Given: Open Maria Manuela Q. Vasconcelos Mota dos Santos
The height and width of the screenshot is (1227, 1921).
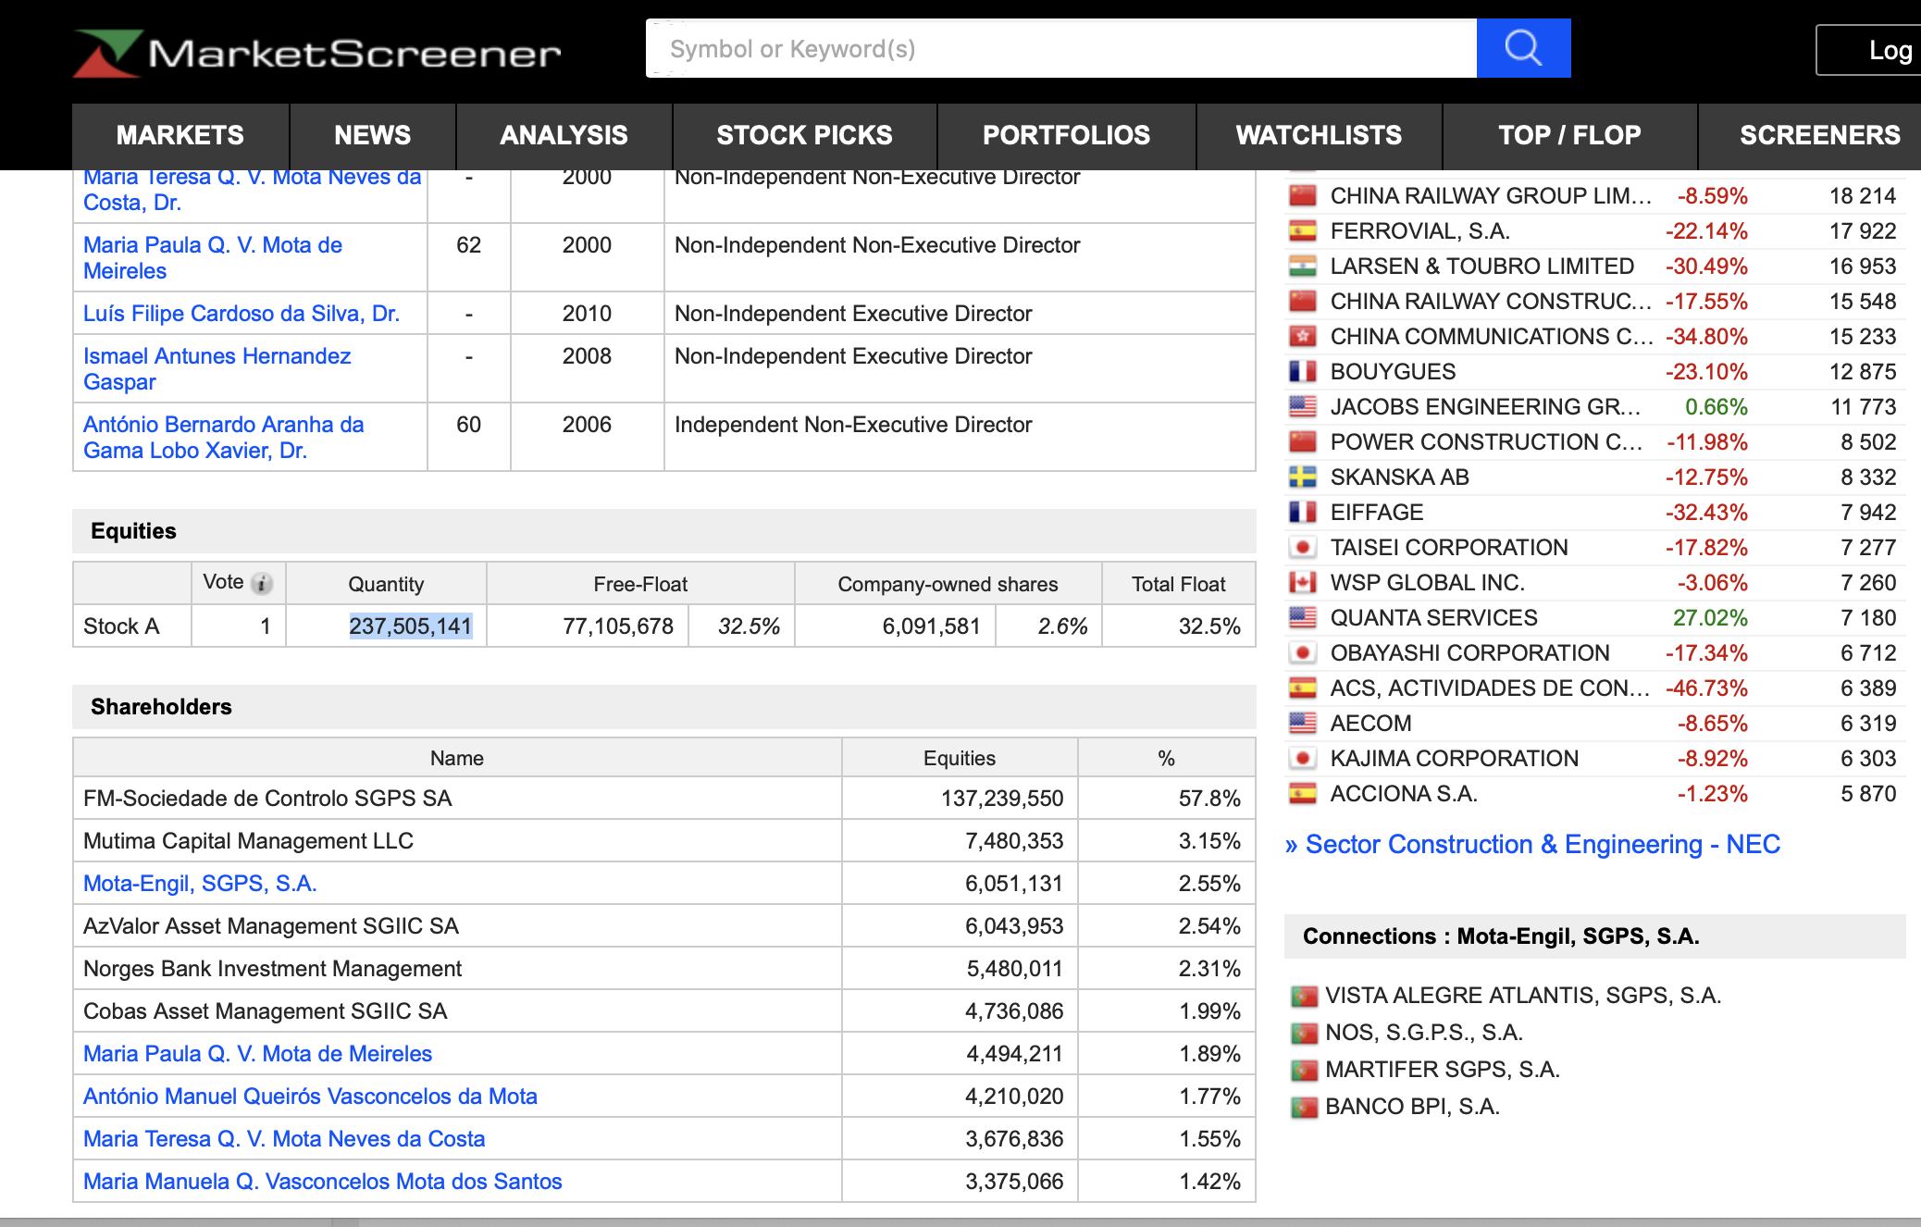Looking at the screenshot, I should [322, 1182].
